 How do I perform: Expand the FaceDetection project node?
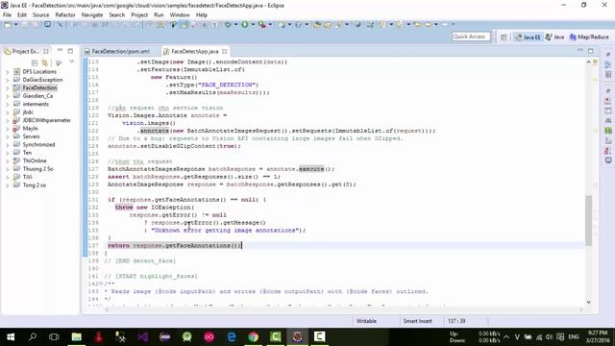click(x=7, y=87)
